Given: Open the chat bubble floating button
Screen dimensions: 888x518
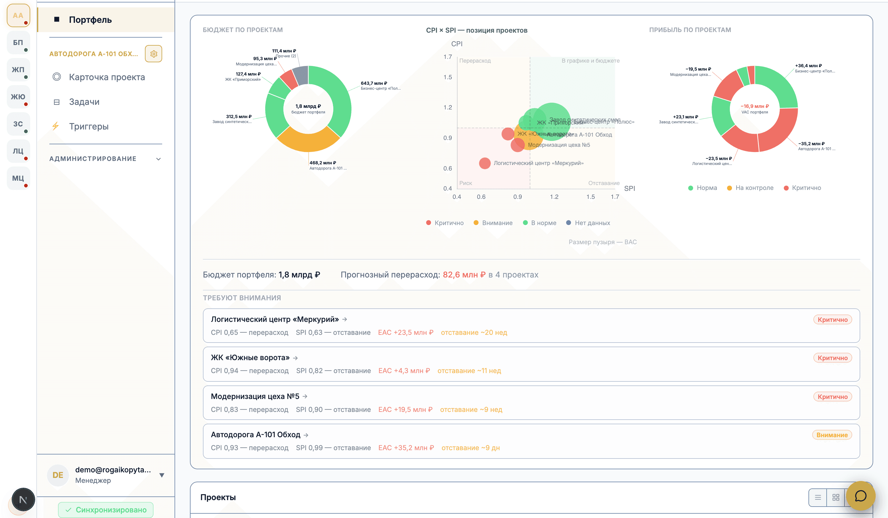Looking at the screenshot, I should point(861,496).
